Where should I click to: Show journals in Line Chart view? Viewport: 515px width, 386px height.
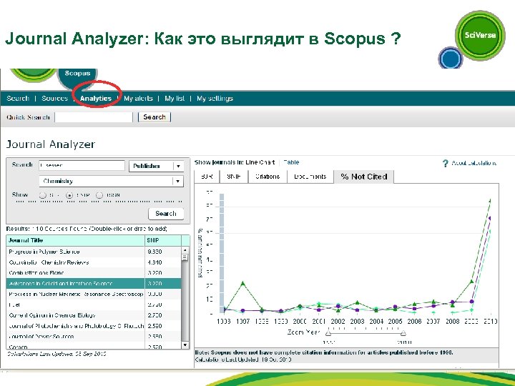tap(260, 162)
